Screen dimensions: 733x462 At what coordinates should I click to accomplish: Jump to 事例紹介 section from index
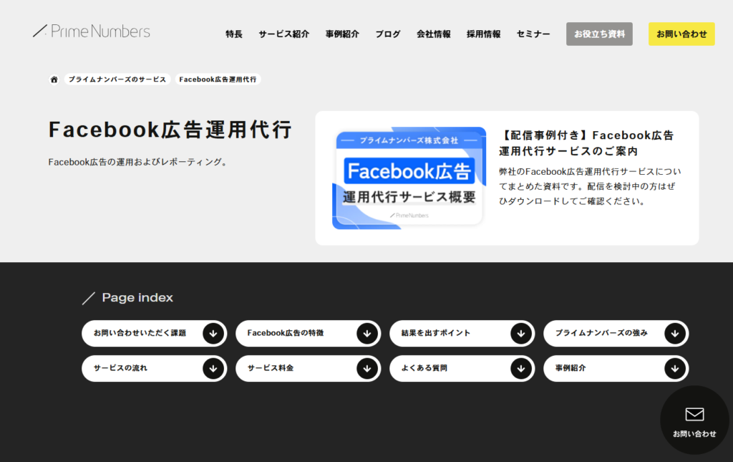[x=616, y=368]
